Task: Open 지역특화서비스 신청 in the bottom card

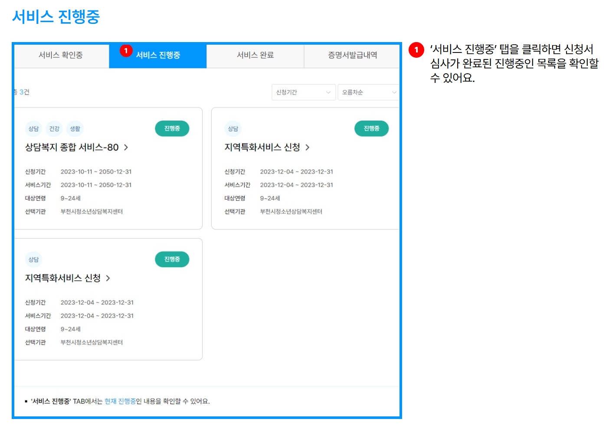Action: click(x=62, y=278)
